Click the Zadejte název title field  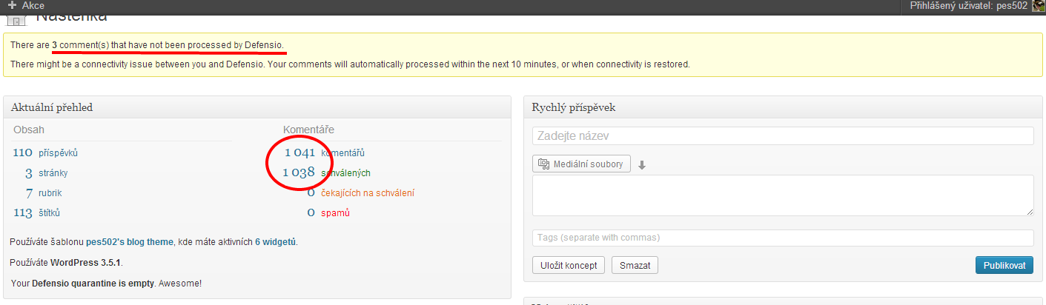(783, 136)
